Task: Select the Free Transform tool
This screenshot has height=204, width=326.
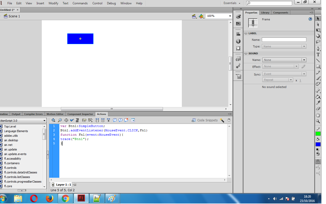Action: pyautogui.click(x=318, y=30)
